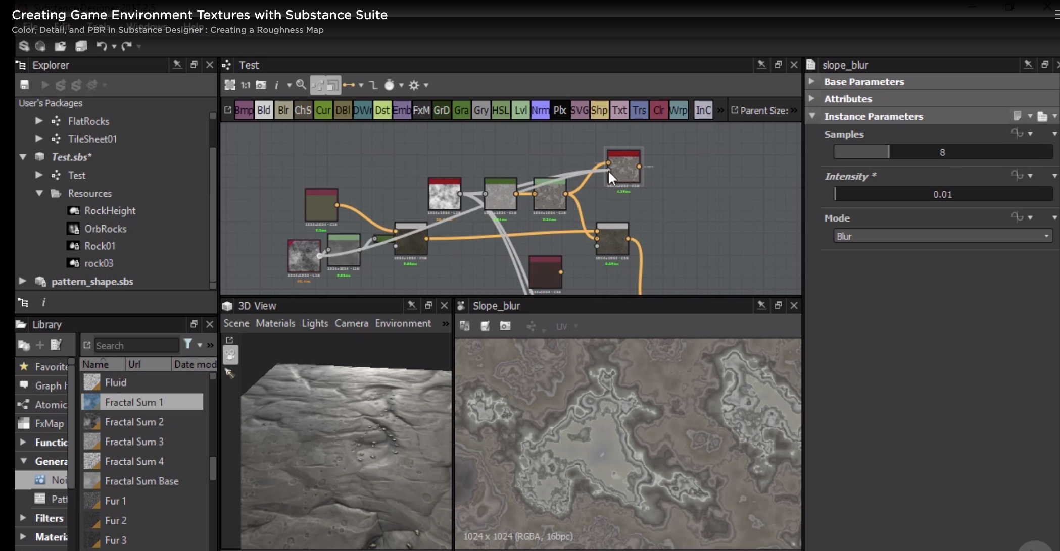Click the graph info 'i' icon
Screen dimensions: 1060x551
click(276, 85)
